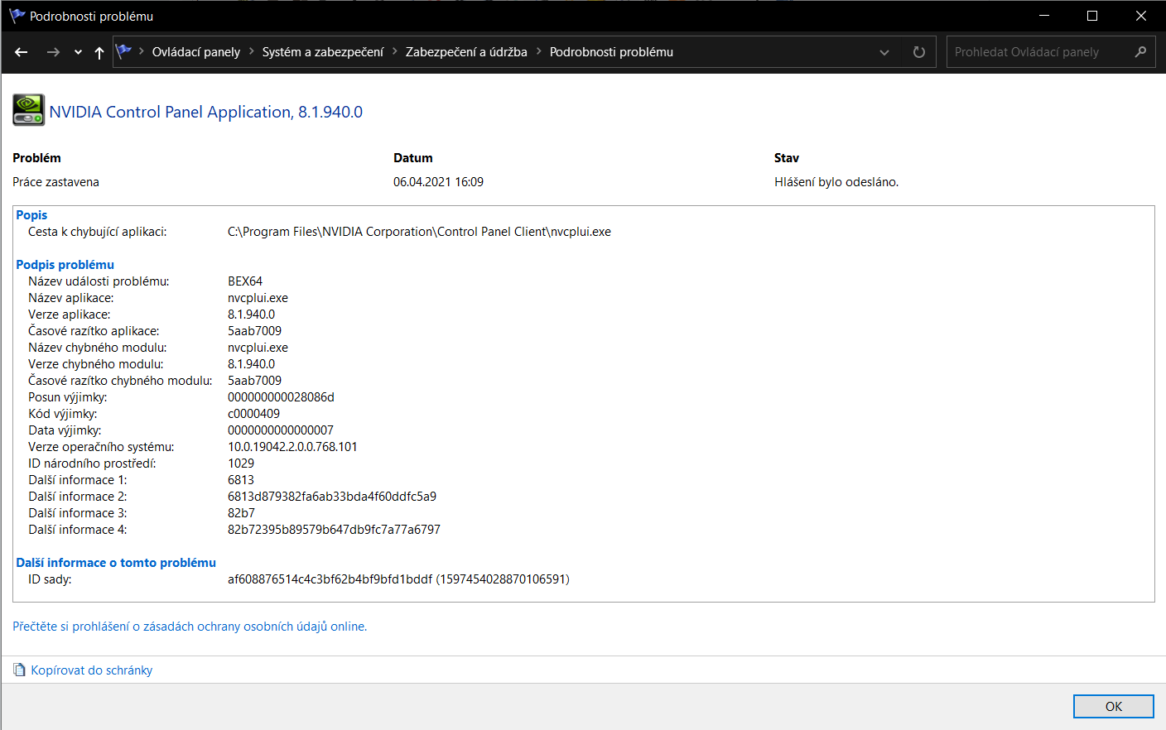Open the Ovládací panely breadcrumb
Viewport: 1166px width, 730px height.
point(196,52)
